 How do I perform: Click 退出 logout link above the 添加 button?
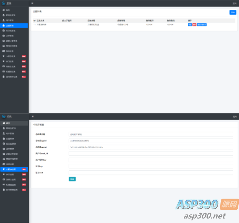point(234,3)
